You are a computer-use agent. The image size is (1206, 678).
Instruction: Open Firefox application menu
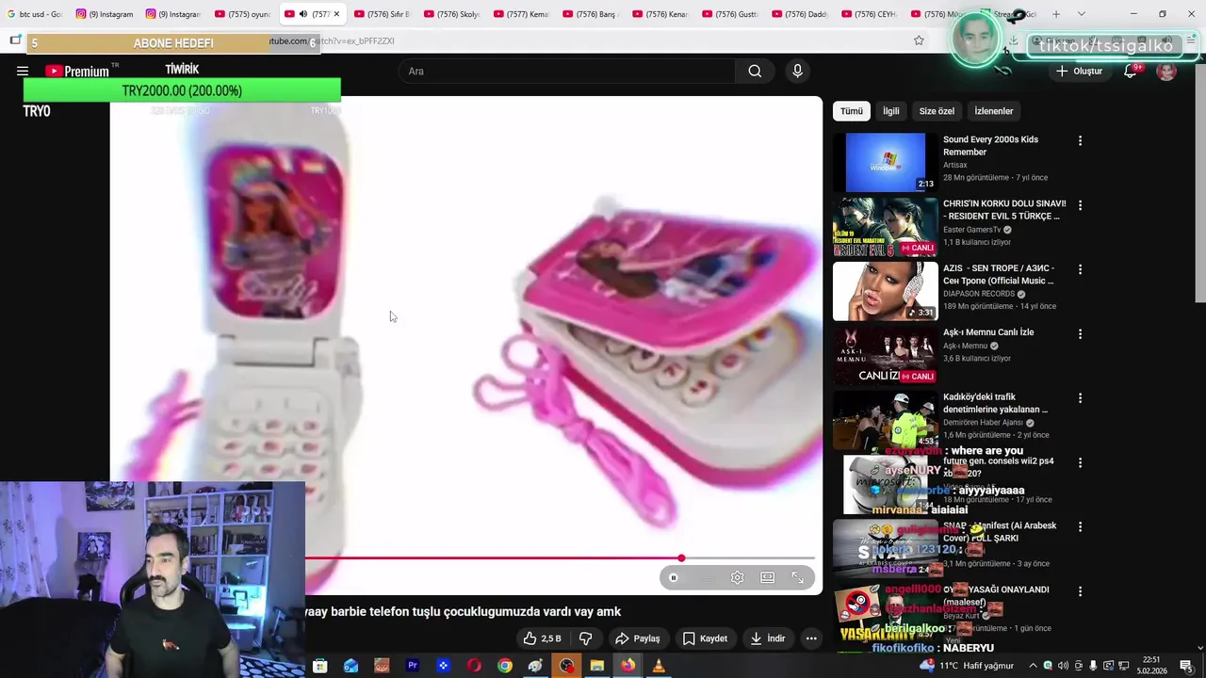pos(1191,40)
